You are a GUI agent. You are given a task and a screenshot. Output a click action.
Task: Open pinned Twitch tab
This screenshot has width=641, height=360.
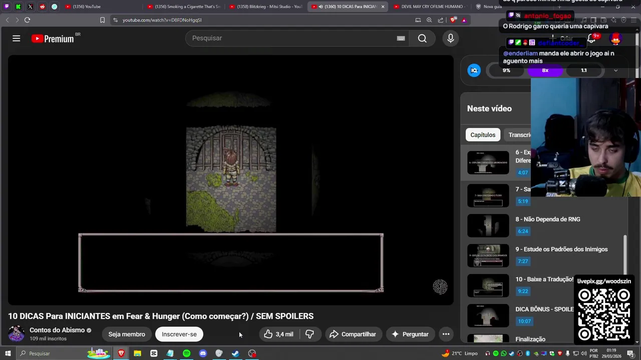coord(7,6)
